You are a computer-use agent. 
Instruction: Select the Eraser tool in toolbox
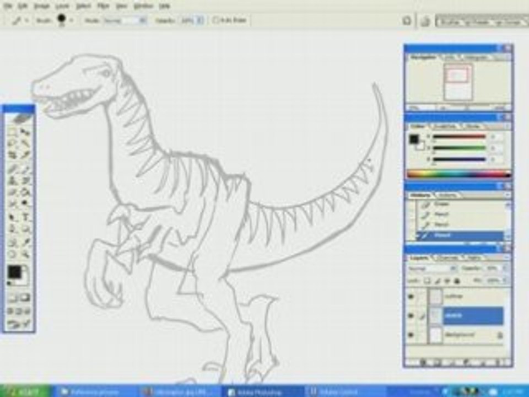pos(13,192)
